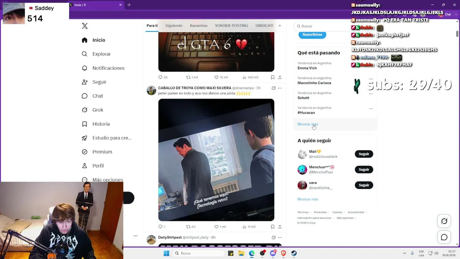Click Mostrar más under trends
The width and height of the screenshot is (460, 259).
(308, 124)
